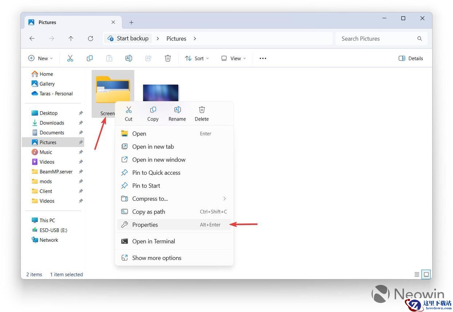Switch to large icons view layout

coord(426,274)
